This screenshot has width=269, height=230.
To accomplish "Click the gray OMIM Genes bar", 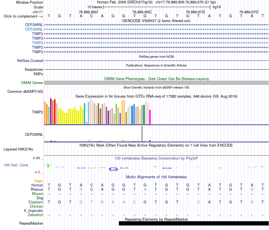I will [x=156, y=83].
